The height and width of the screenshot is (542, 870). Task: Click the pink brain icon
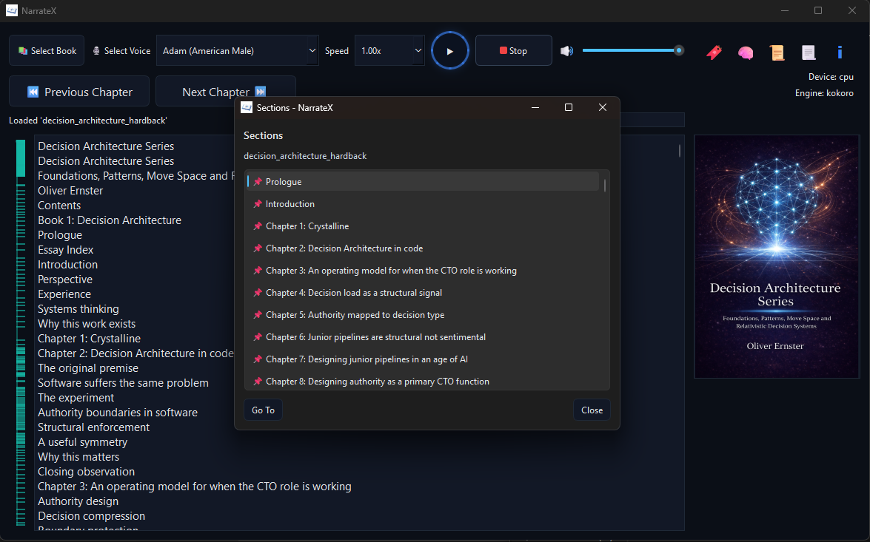(x=745, y=52)
